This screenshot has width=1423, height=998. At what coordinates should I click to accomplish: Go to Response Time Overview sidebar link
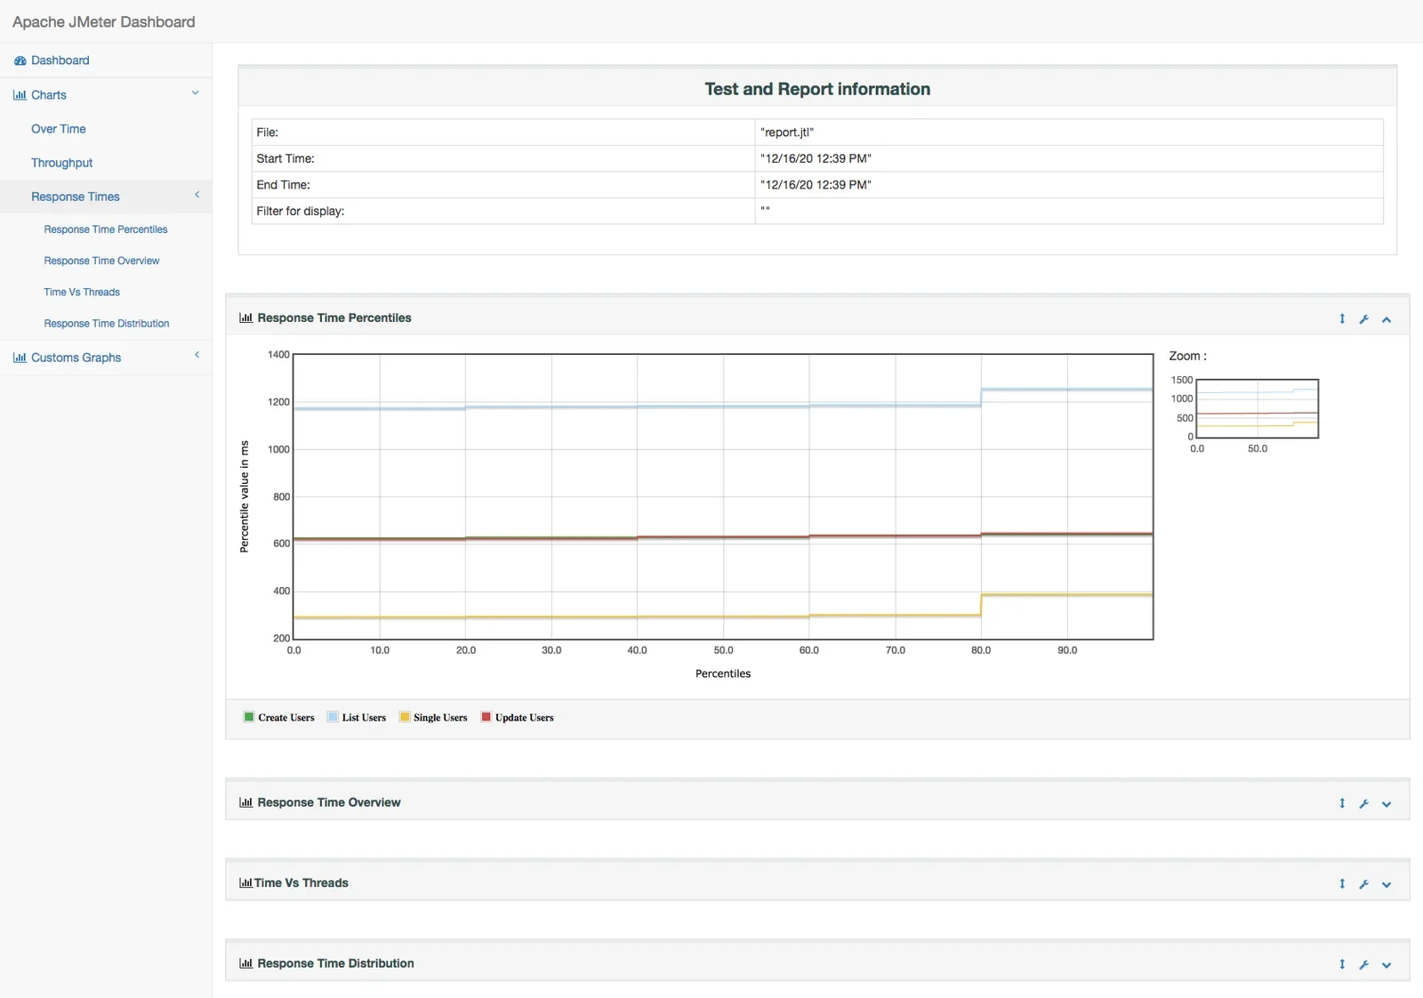pos(101,261)
